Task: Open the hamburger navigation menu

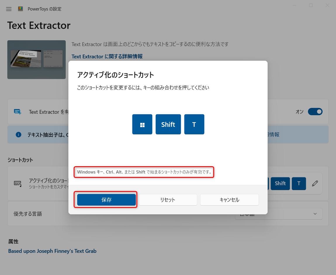Action: click(x=8, y=9)
